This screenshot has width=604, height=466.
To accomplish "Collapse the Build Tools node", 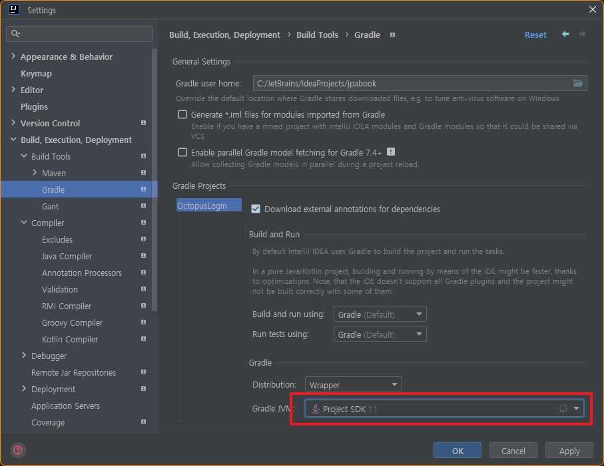I will tap(24, 156).
